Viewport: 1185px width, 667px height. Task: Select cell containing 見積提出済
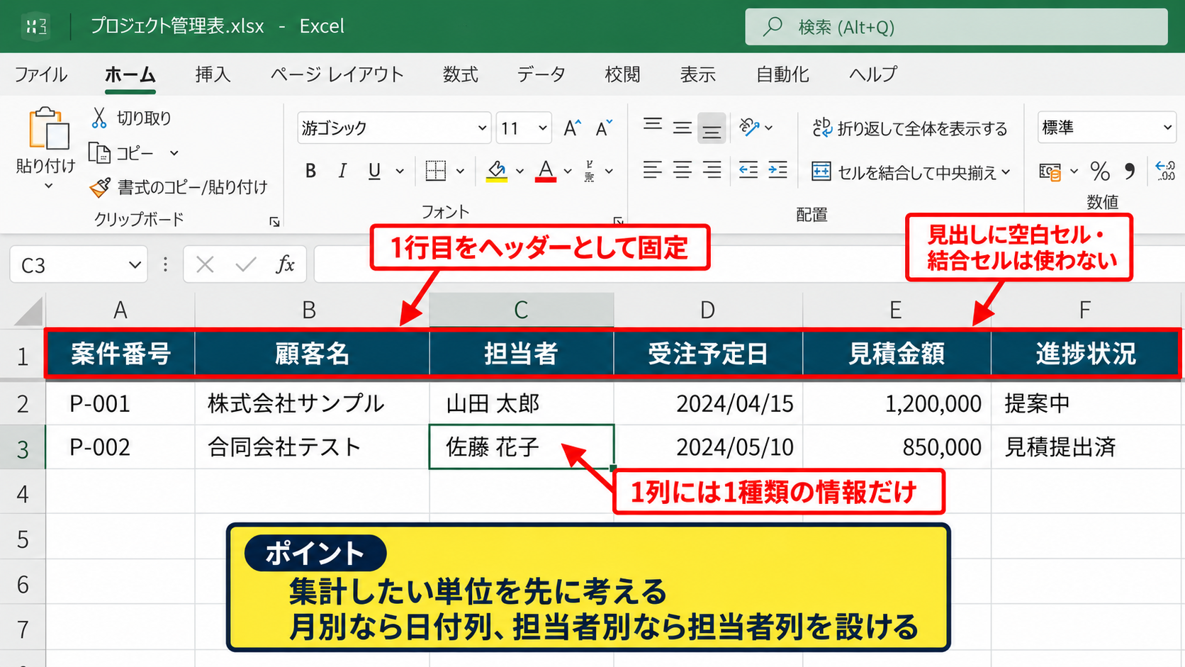[x=1087, y=447]
